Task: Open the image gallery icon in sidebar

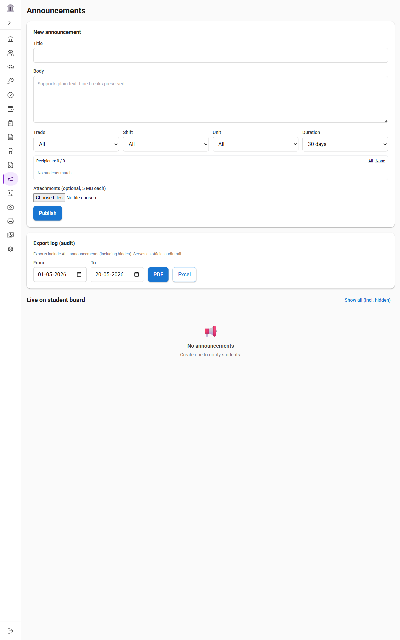Action: [11, 235]
